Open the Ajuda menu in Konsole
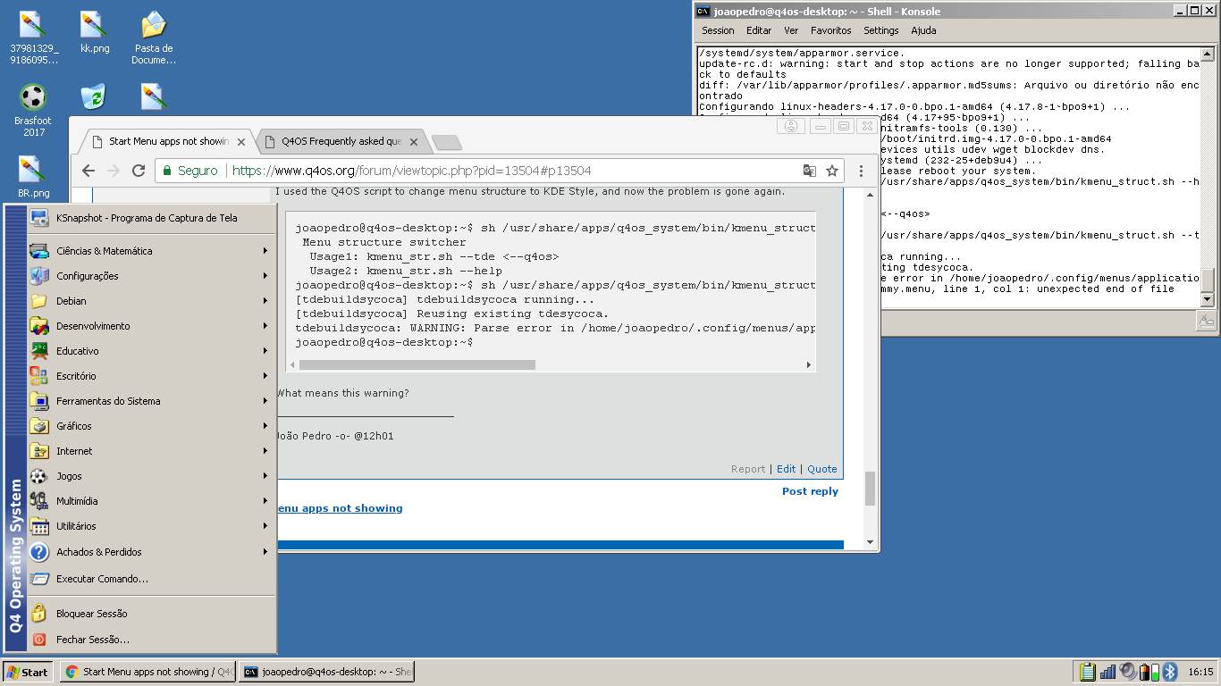1221x686 pixels. click(923, 30)
